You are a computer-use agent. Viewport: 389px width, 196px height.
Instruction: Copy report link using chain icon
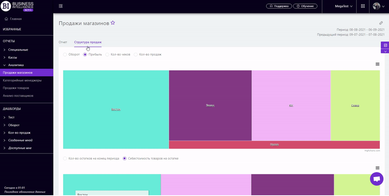tap(381, 23)
